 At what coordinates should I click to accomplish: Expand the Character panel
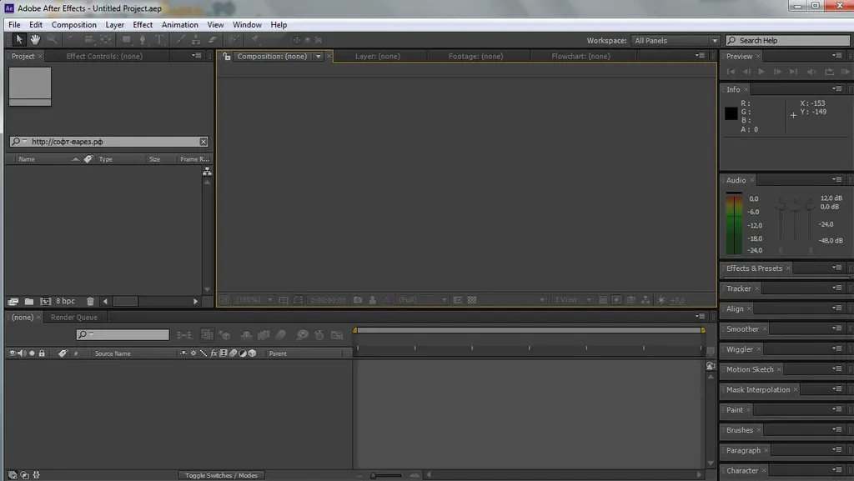742,471
